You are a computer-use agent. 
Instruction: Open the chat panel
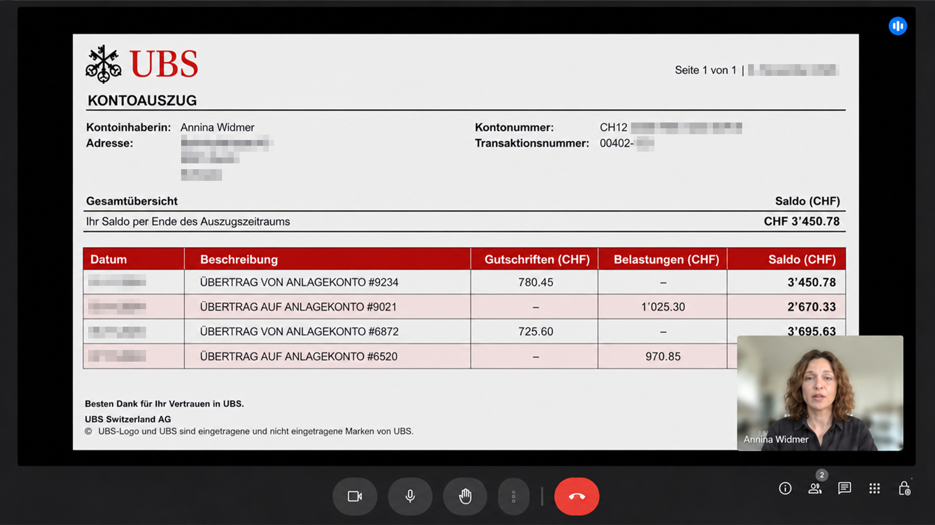tap(844, 489)
